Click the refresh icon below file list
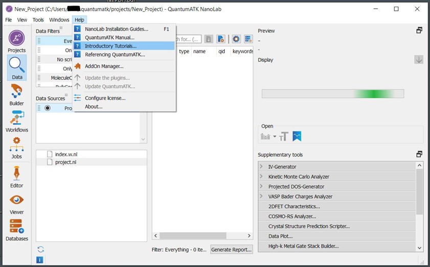The image size is (430, 267). [40, 249]
